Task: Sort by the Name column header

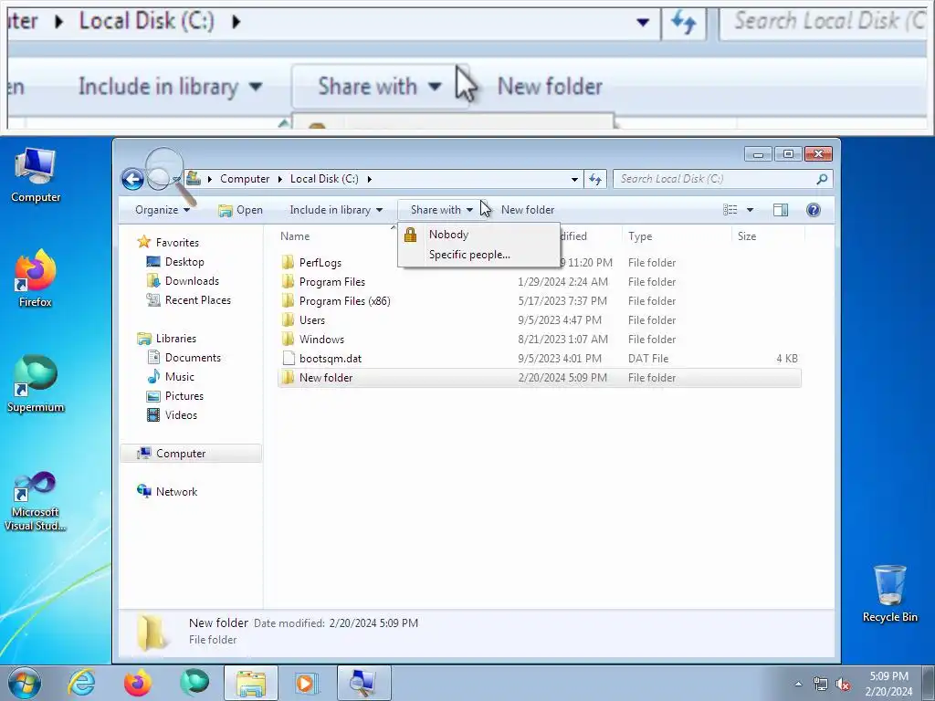Action: (295, 236)
